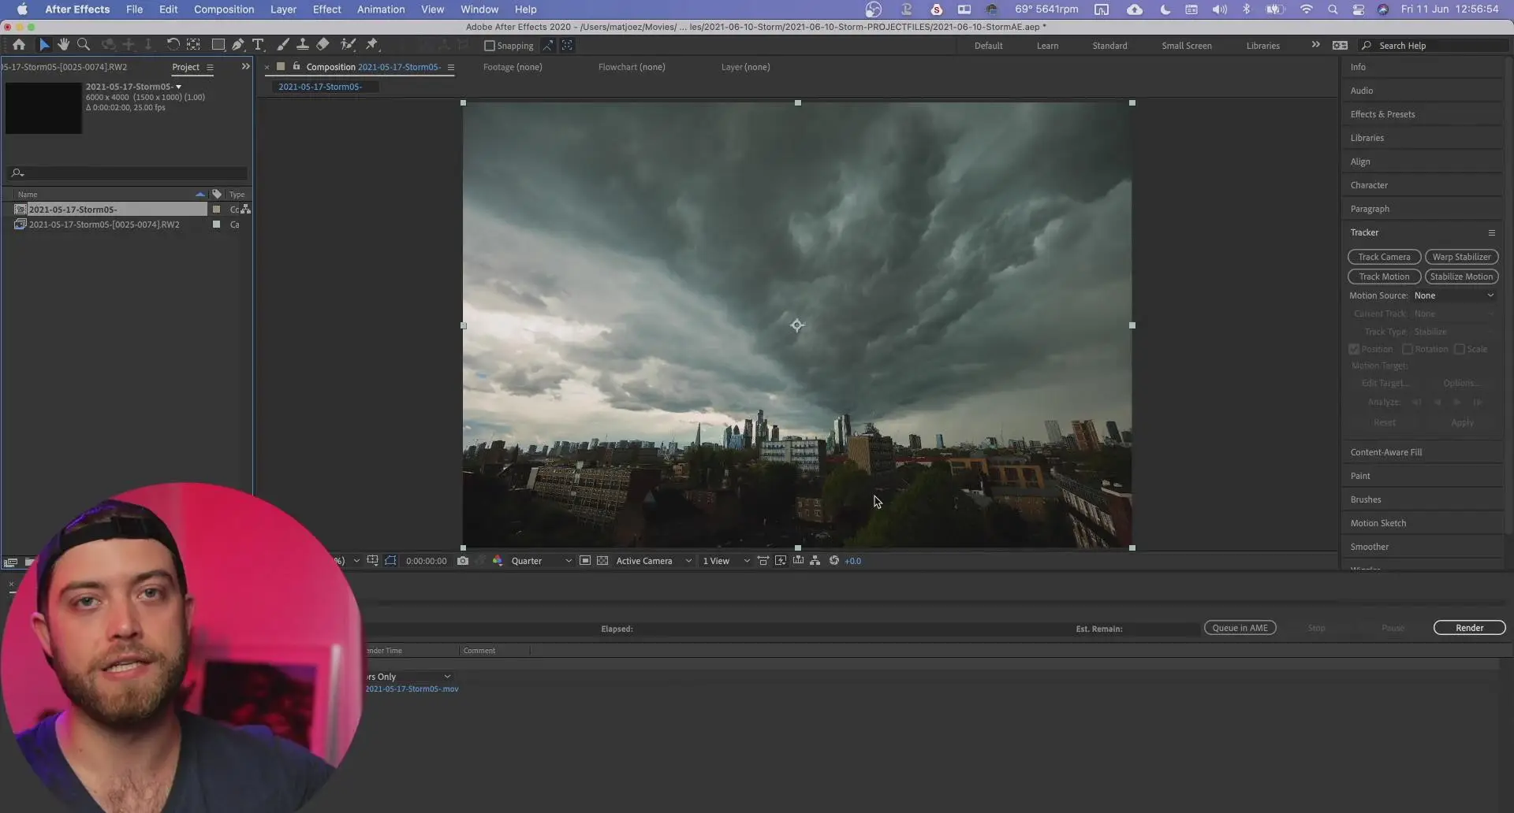This screenshot has width=1514, height=813.
Task: Expand the workspace overflow chevrons
Action: coord(1315,45)
